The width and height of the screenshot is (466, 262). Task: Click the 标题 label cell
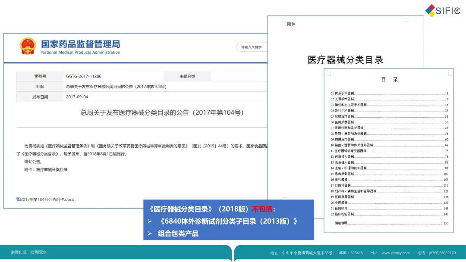tap(40, 87)
